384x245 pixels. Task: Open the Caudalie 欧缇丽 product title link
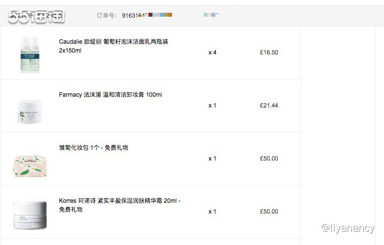(x=114, y=46)
